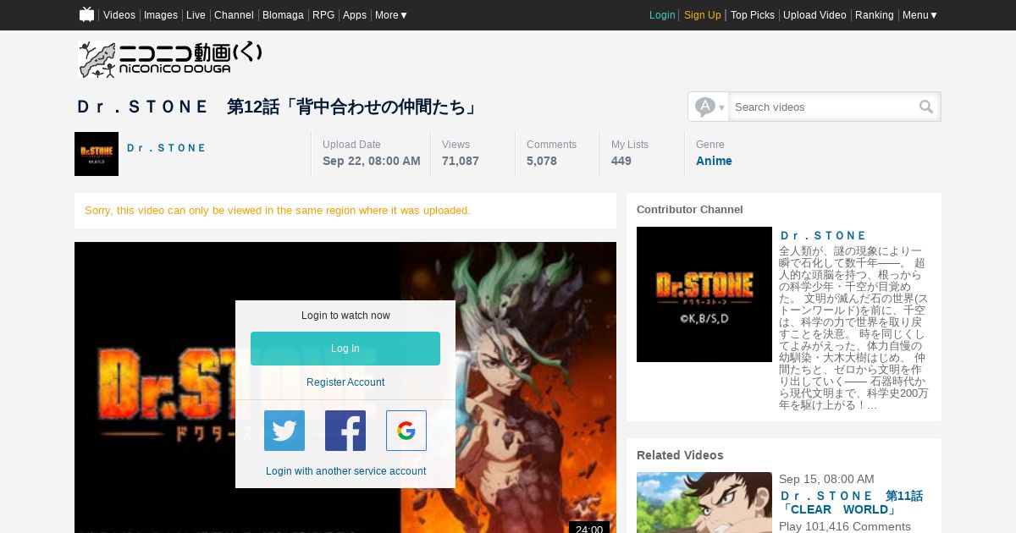Click the Login link in top bar
The image size is (1016, 533).
tap(662, 15)
